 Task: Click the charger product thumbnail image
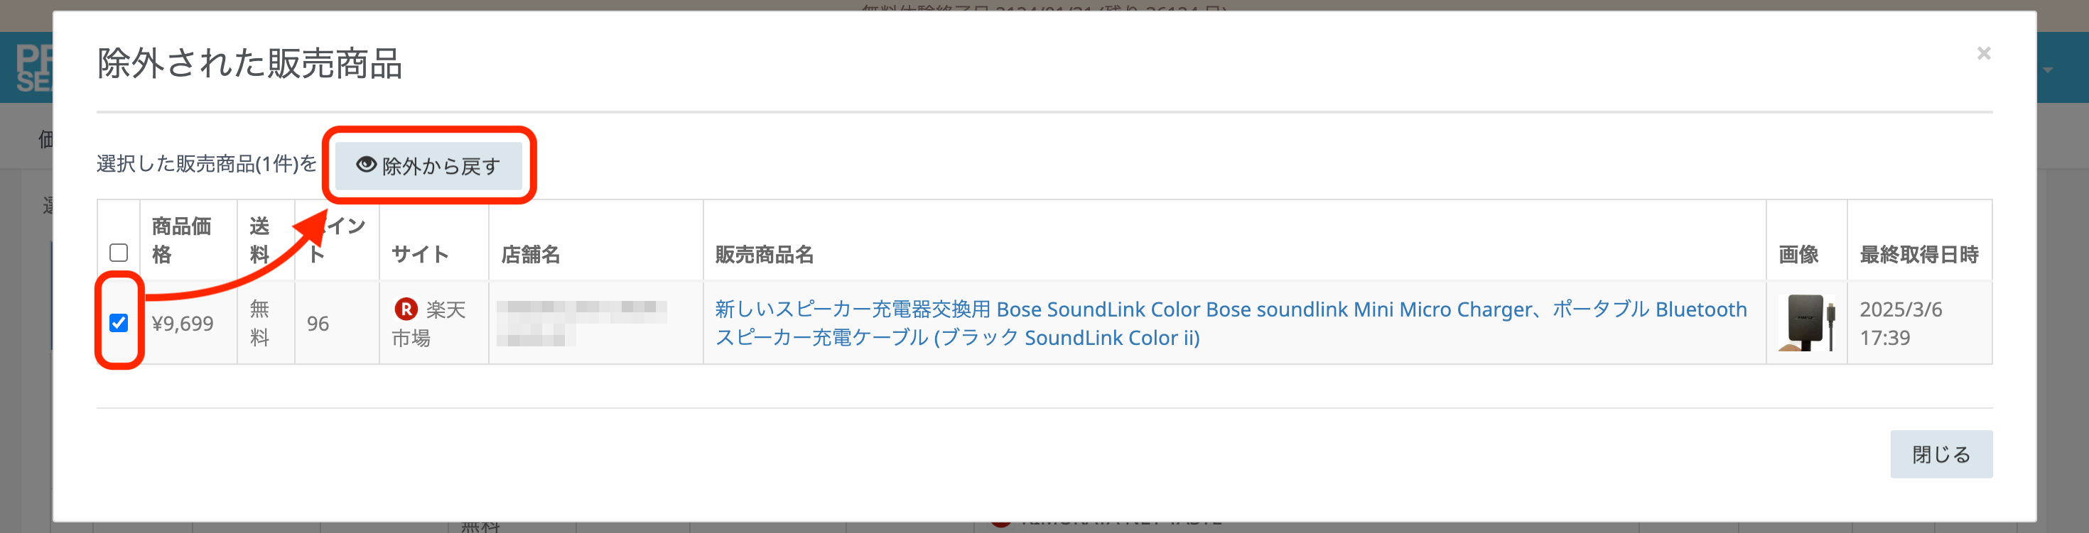[1806, 322]
